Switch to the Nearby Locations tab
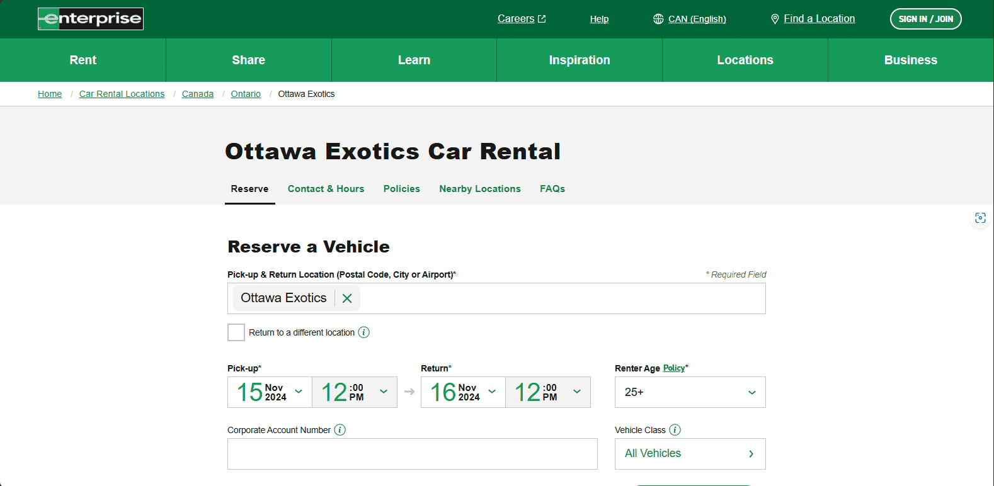 click(x=480, y=189)
